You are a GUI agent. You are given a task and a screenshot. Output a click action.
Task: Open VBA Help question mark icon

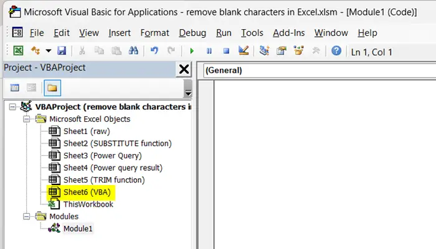pos(336,51)
